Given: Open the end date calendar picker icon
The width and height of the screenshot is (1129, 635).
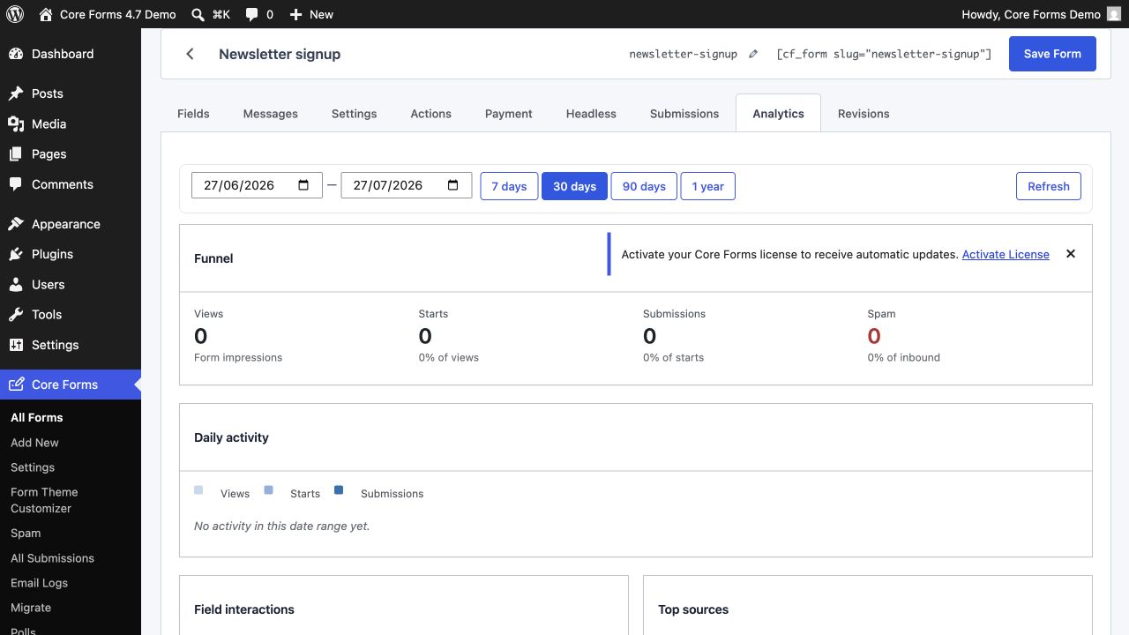Looking at the screenshot, I should (x=453, y=185).
